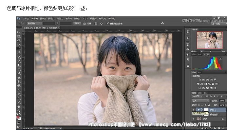Open the layer blend mode dropdown
227x130 pixels.
pos(200,101)
